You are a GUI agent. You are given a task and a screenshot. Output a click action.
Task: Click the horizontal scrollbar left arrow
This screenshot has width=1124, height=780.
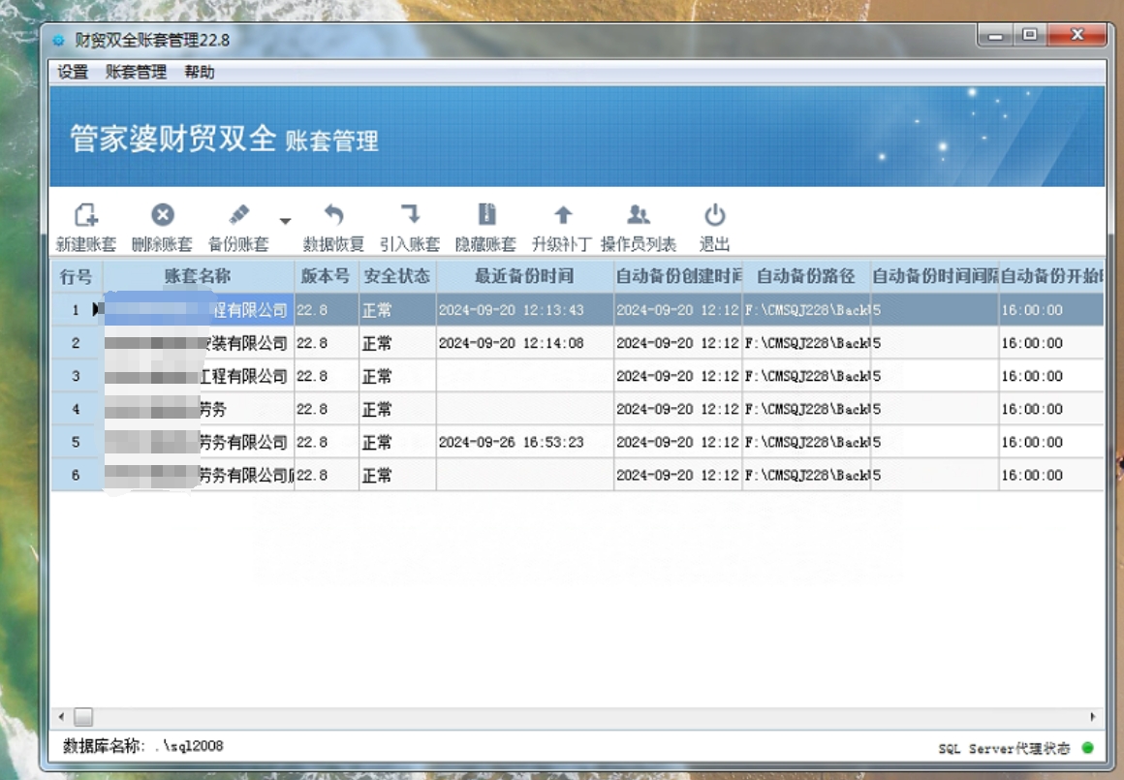pos(61,716)
